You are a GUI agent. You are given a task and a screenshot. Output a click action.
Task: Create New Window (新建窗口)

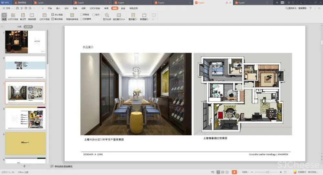tap(144, 17)
